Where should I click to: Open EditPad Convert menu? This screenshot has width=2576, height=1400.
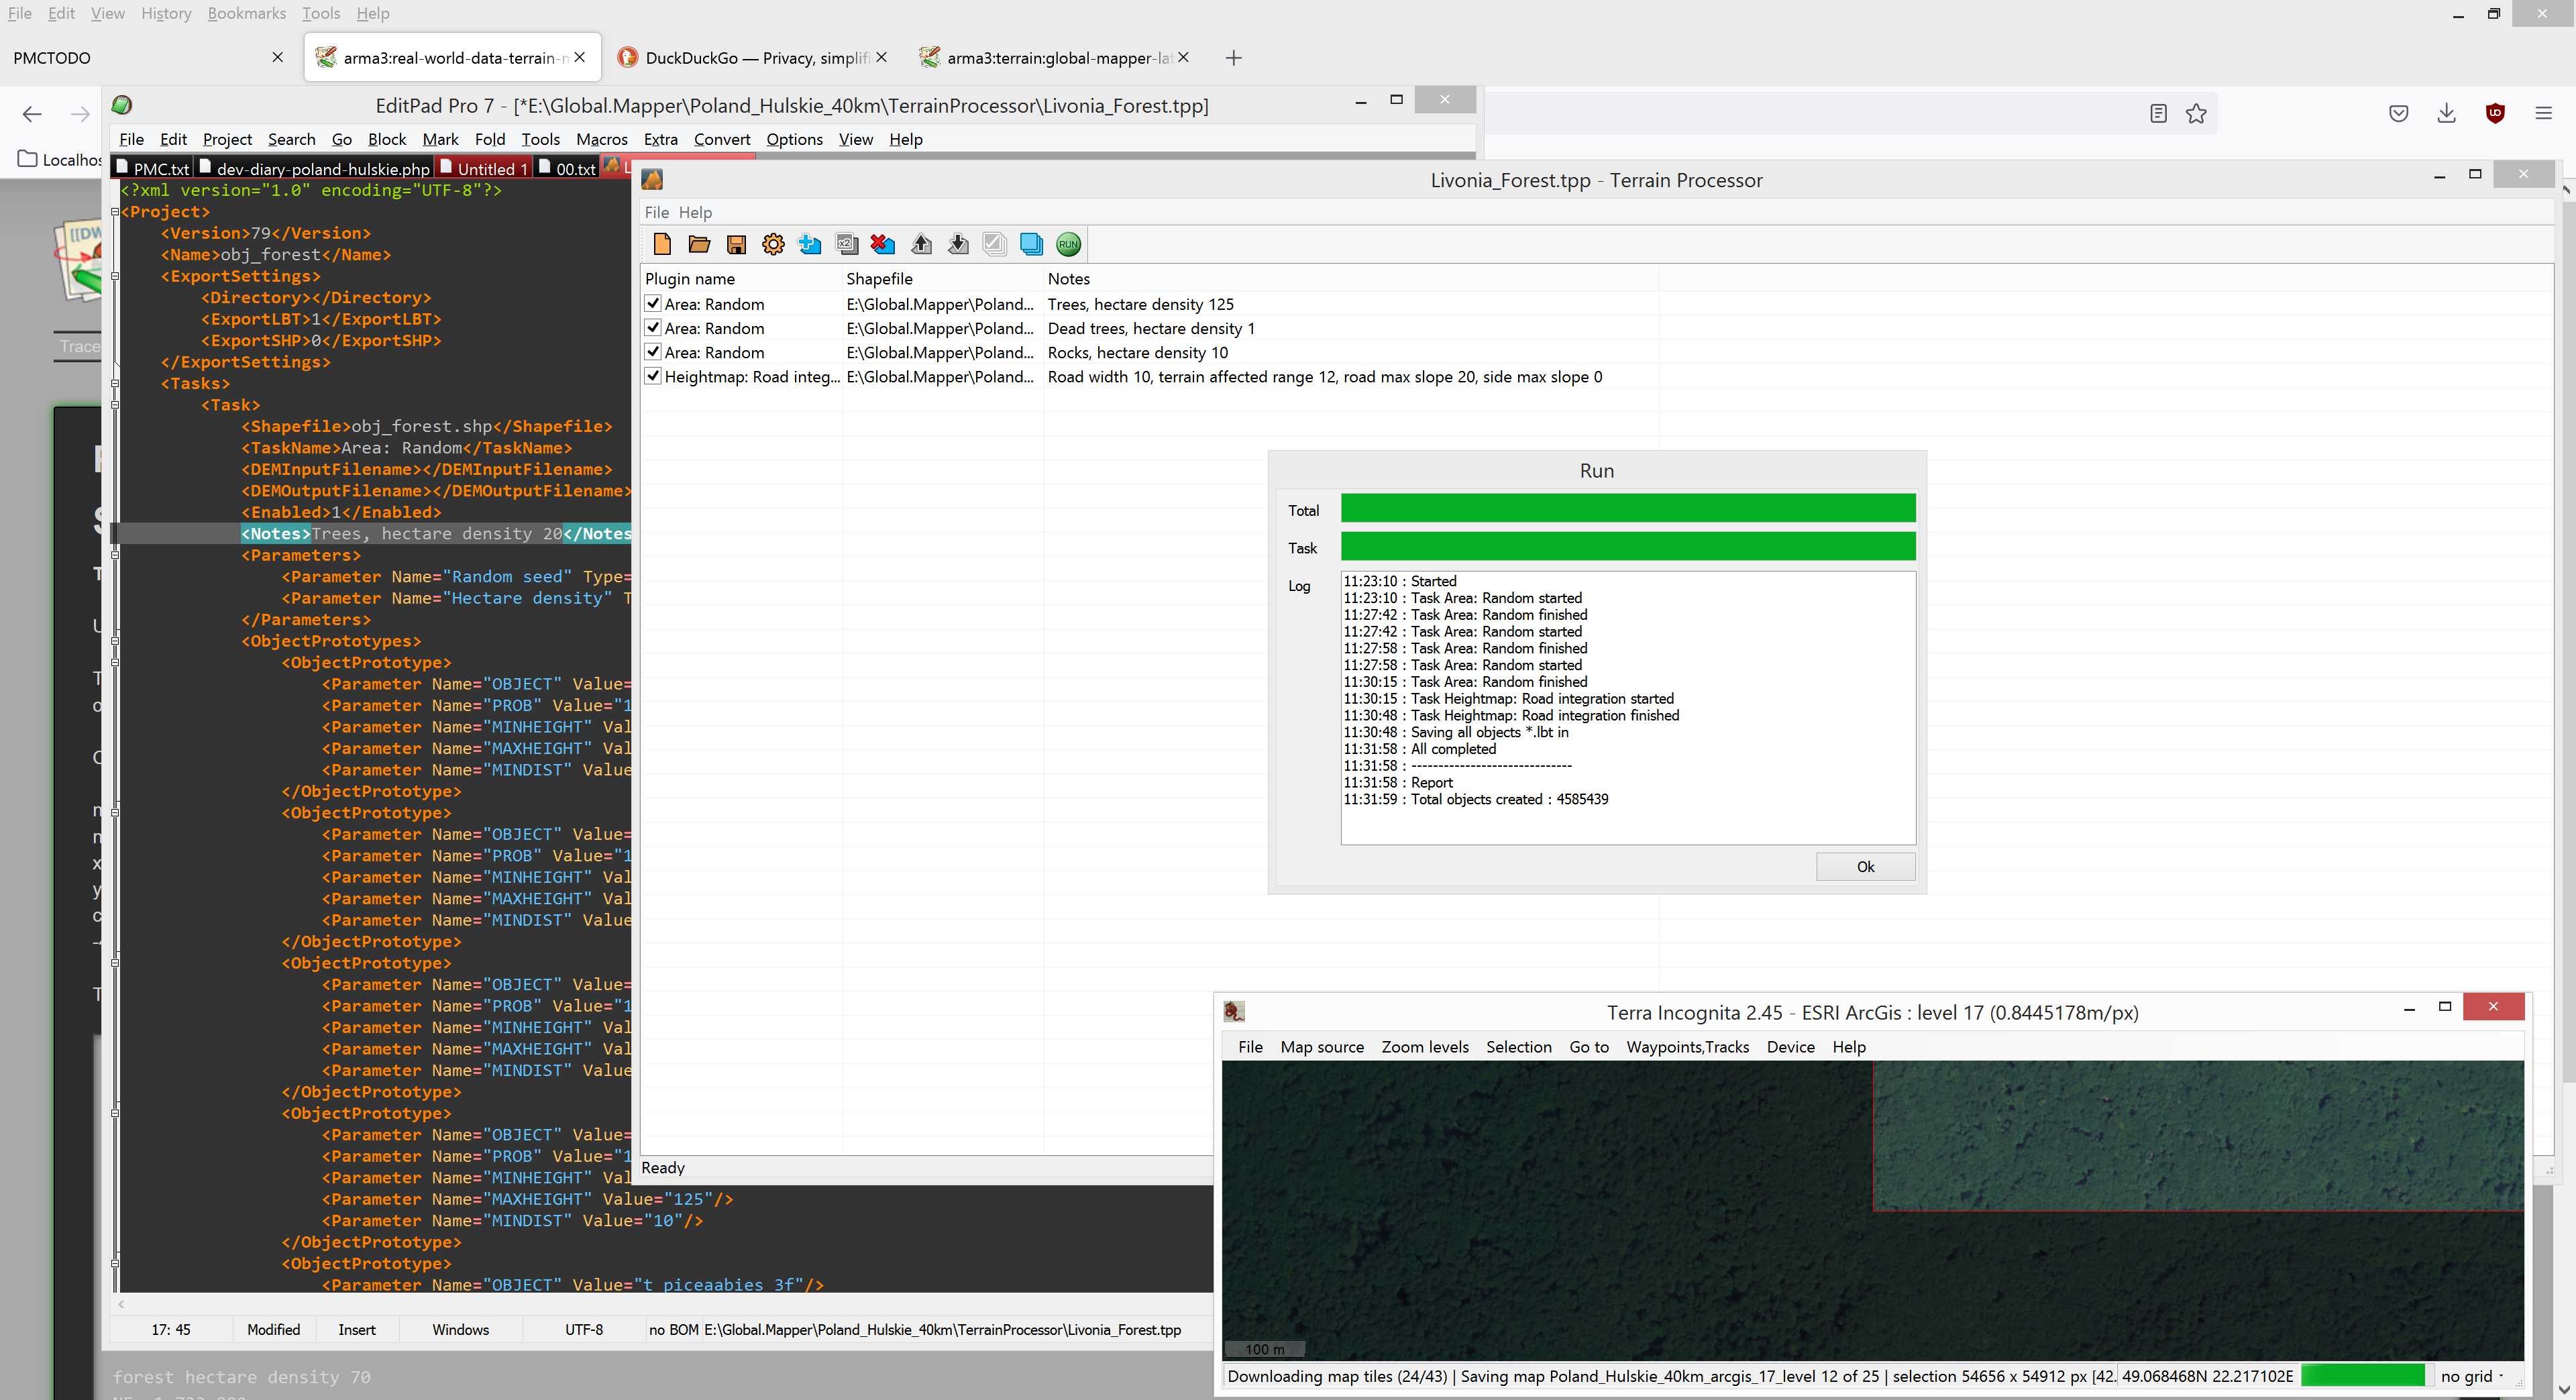722,139
